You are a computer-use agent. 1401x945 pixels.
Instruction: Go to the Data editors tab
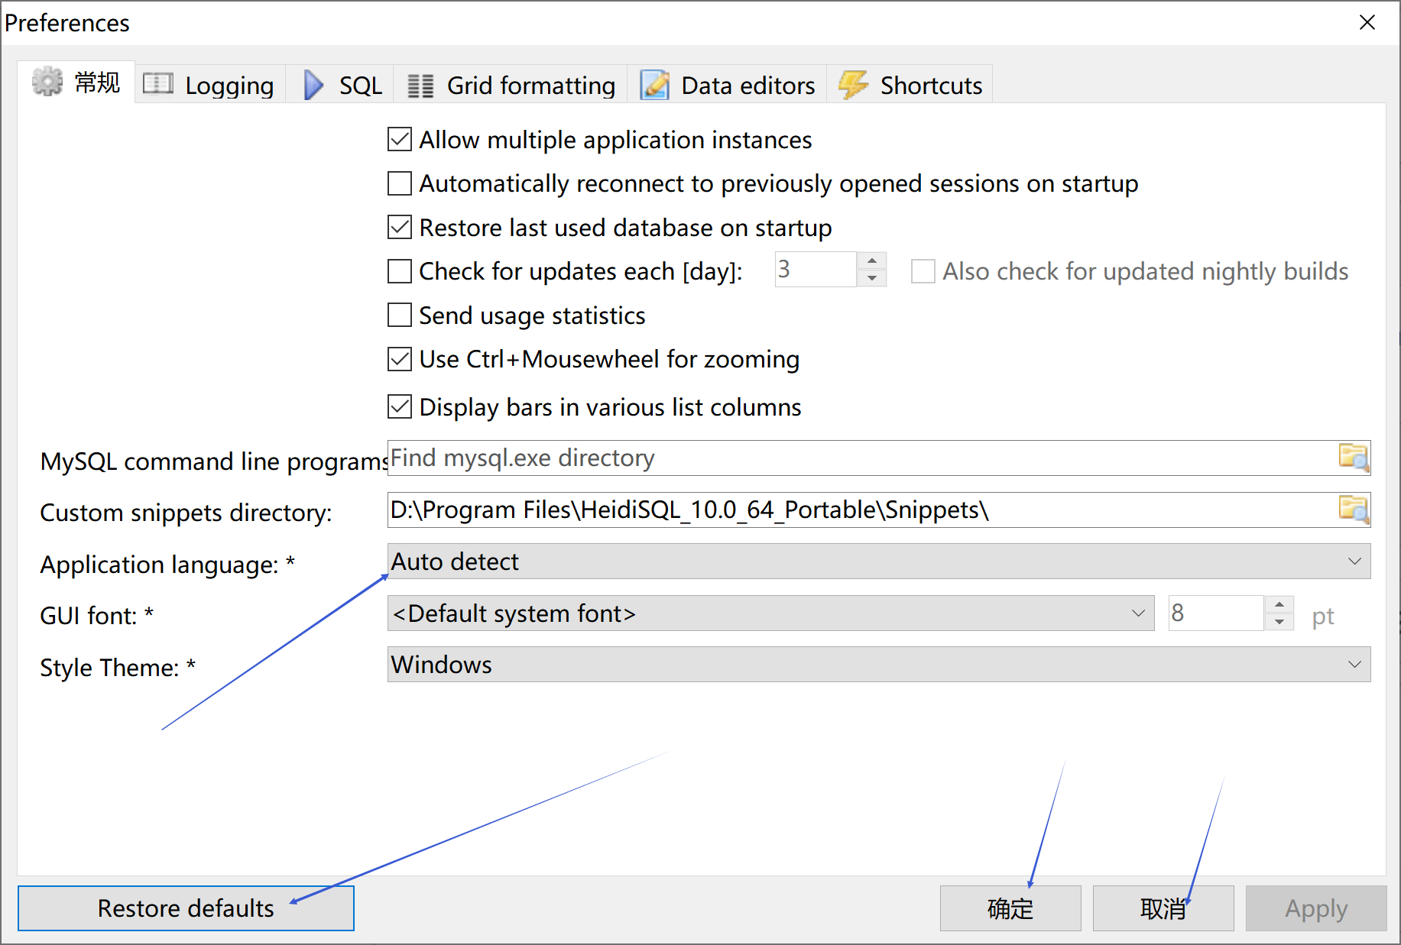(x=728, y=85)
